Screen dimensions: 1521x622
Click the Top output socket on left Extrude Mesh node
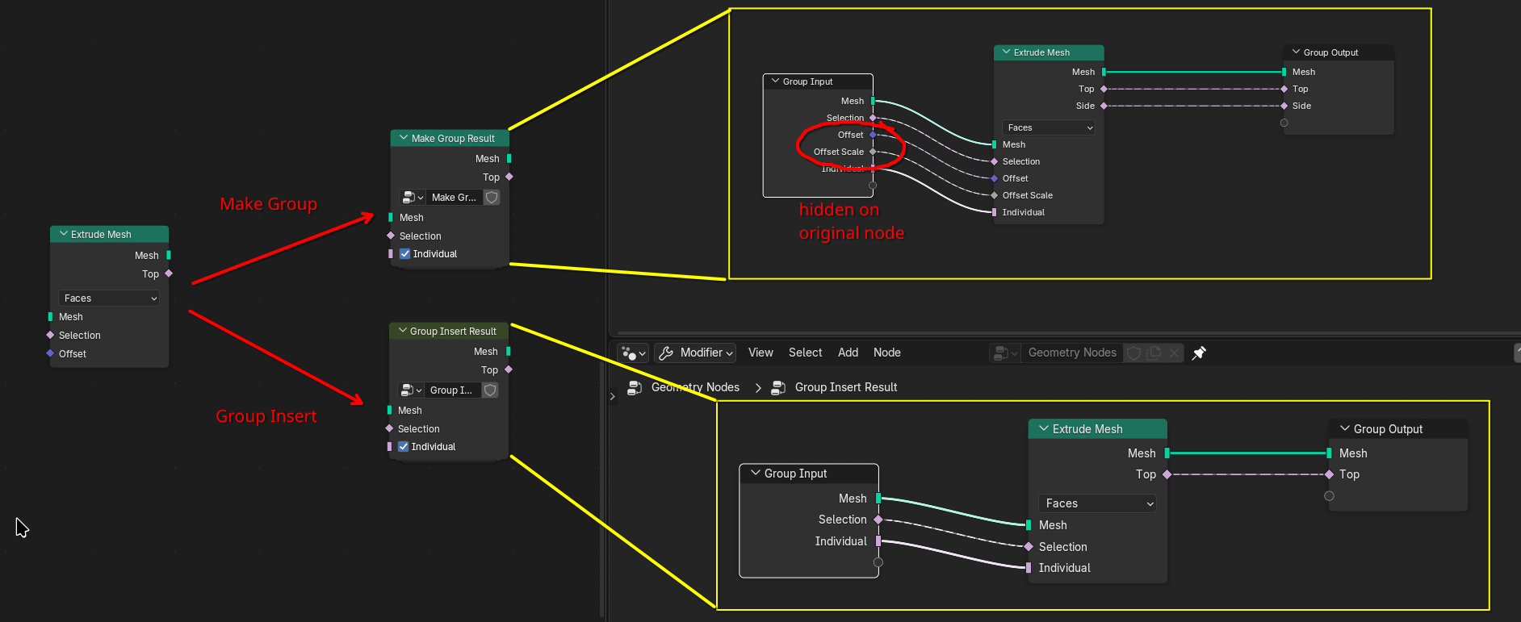pyautogui.click(x=169, y=273)
